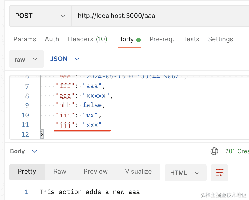This screenshot has height=200, width=249.
Task: Open the Settings tab
Action: [x=220, y=39]
